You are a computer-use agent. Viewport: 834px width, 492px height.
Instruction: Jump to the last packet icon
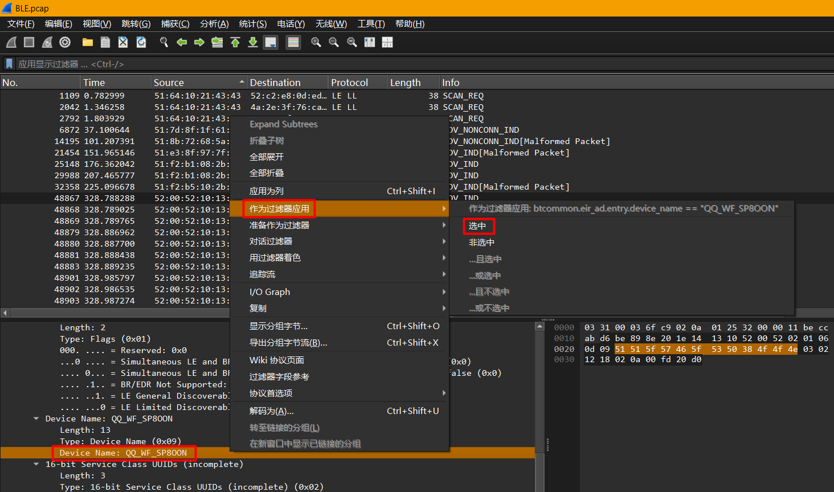click(x=252, y=42)
